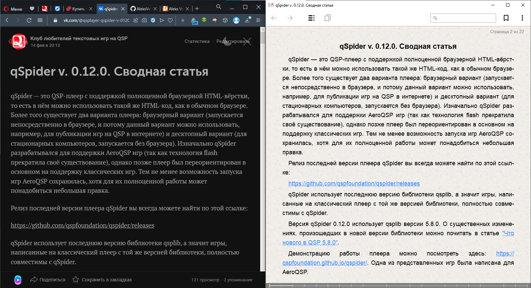This screenshot has width=531, height=288.
Task: Click the extension icon with off badge
Action: click(x=194, y=21)
